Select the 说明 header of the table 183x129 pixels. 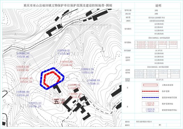pyautogui.click(x=158, y=6)
